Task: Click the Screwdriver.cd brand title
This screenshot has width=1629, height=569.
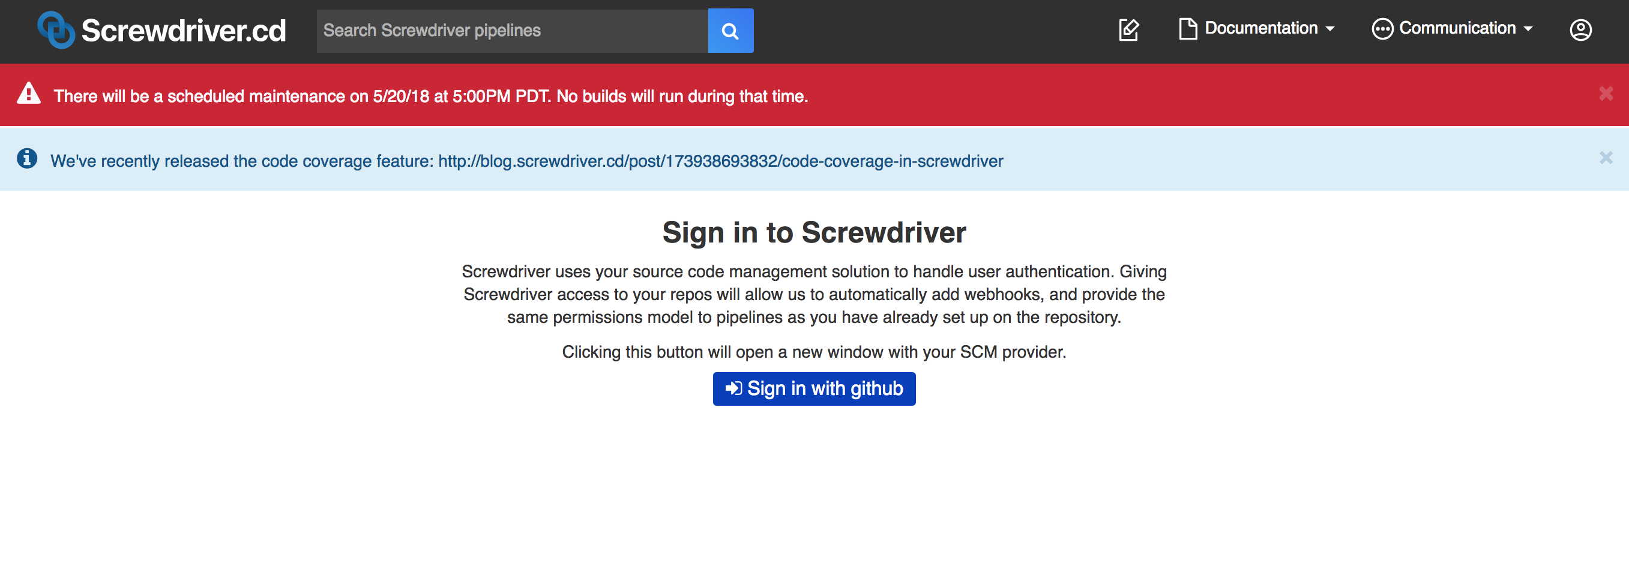Action: pyautogui.click(x=184, y=31)
